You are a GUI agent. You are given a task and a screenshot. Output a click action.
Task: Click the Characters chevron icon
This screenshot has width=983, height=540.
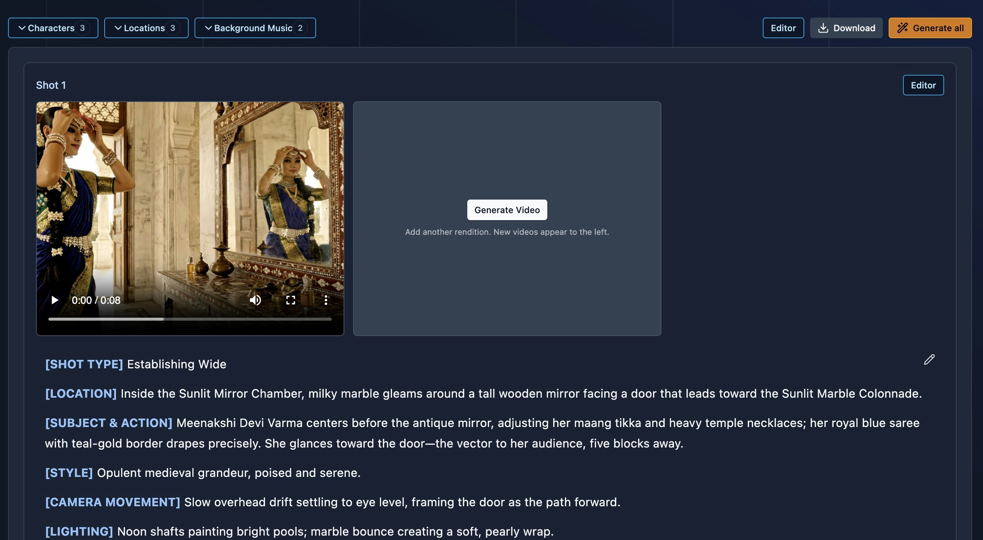tap(22, 28)
